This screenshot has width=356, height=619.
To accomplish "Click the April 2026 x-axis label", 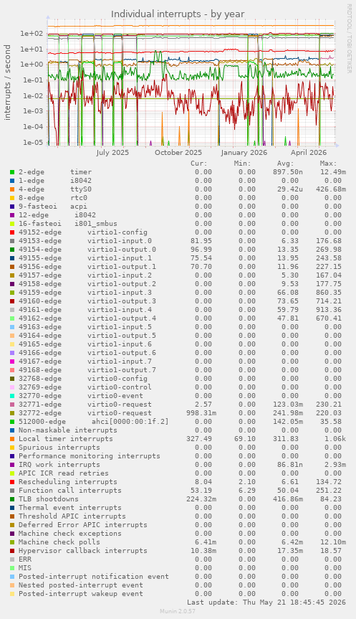I will [309, 152].
